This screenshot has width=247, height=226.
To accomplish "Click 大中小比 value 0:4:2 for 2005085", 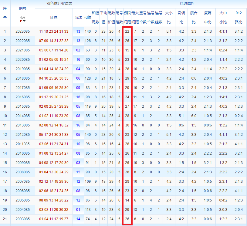I will click(x=223, y=200).
